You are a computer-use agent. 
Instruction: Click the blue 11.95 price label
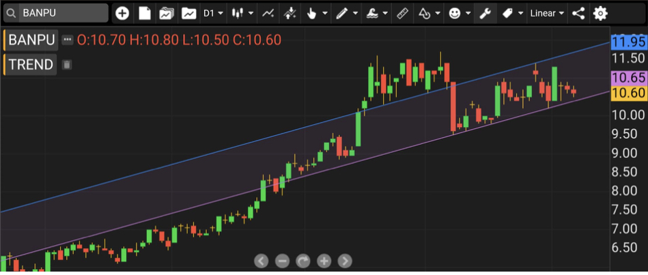pyautogui.click(x=629, y=42)
